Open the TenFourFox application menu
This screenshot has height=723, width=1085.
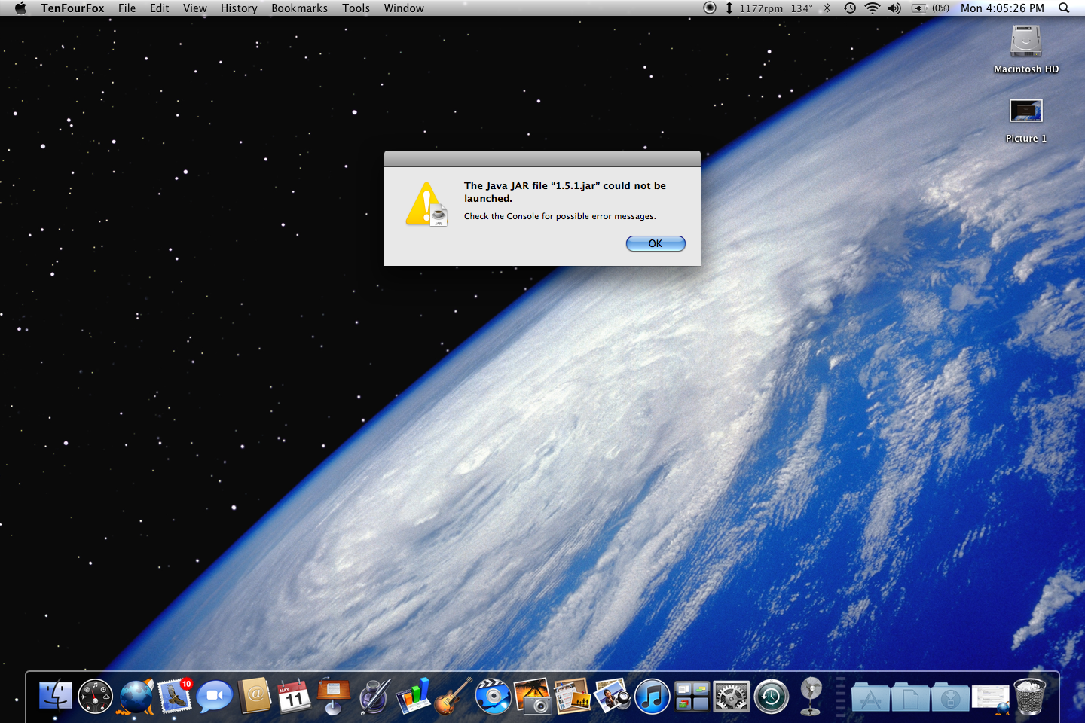tap(72, 8)
